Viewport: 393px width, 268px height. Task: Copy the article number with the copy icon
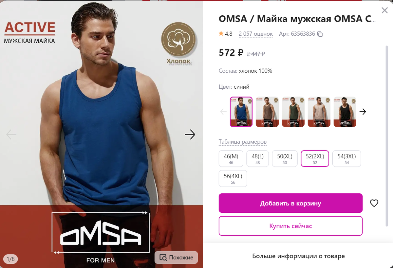click(x=320, y=34)
